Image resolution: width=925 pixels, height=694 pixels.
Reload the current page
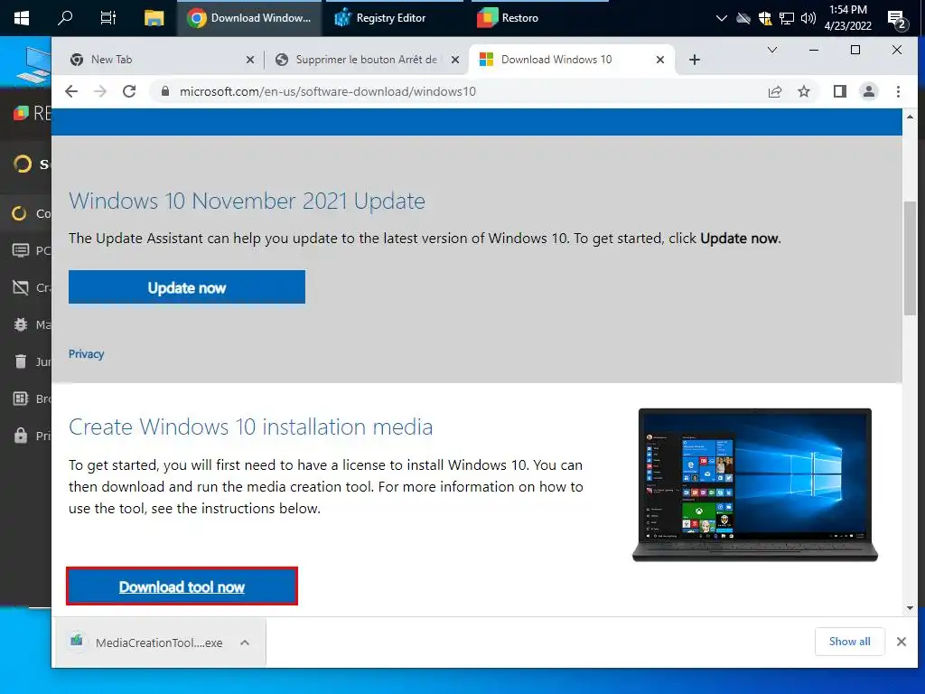pos(129,91)
